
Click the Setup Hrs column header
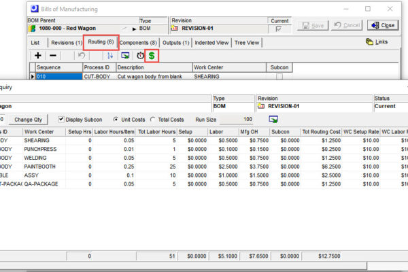tap(80, 132)
